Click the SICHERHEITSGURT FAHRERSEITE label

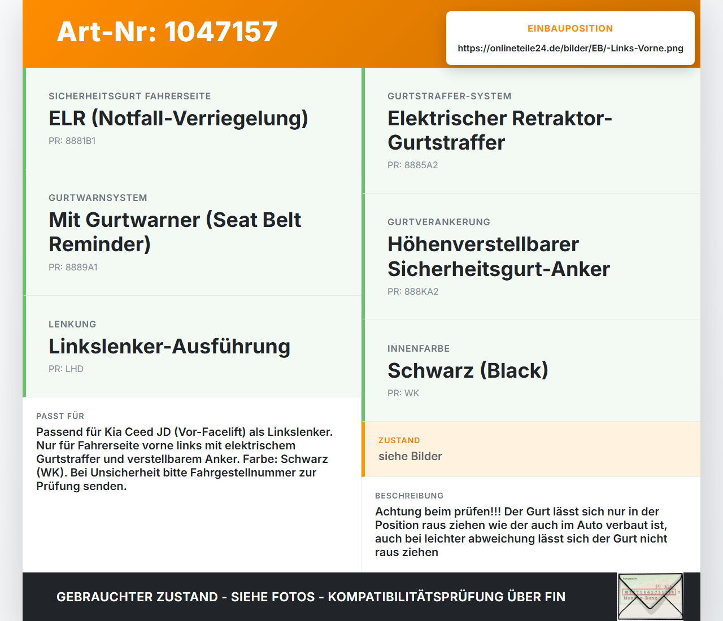click(130, 96)
